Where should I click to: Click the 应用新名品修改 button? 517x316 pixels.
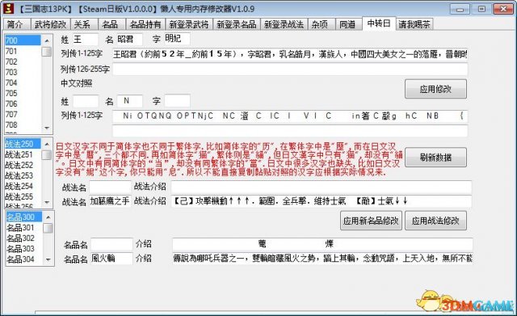(x=371, y=221)
